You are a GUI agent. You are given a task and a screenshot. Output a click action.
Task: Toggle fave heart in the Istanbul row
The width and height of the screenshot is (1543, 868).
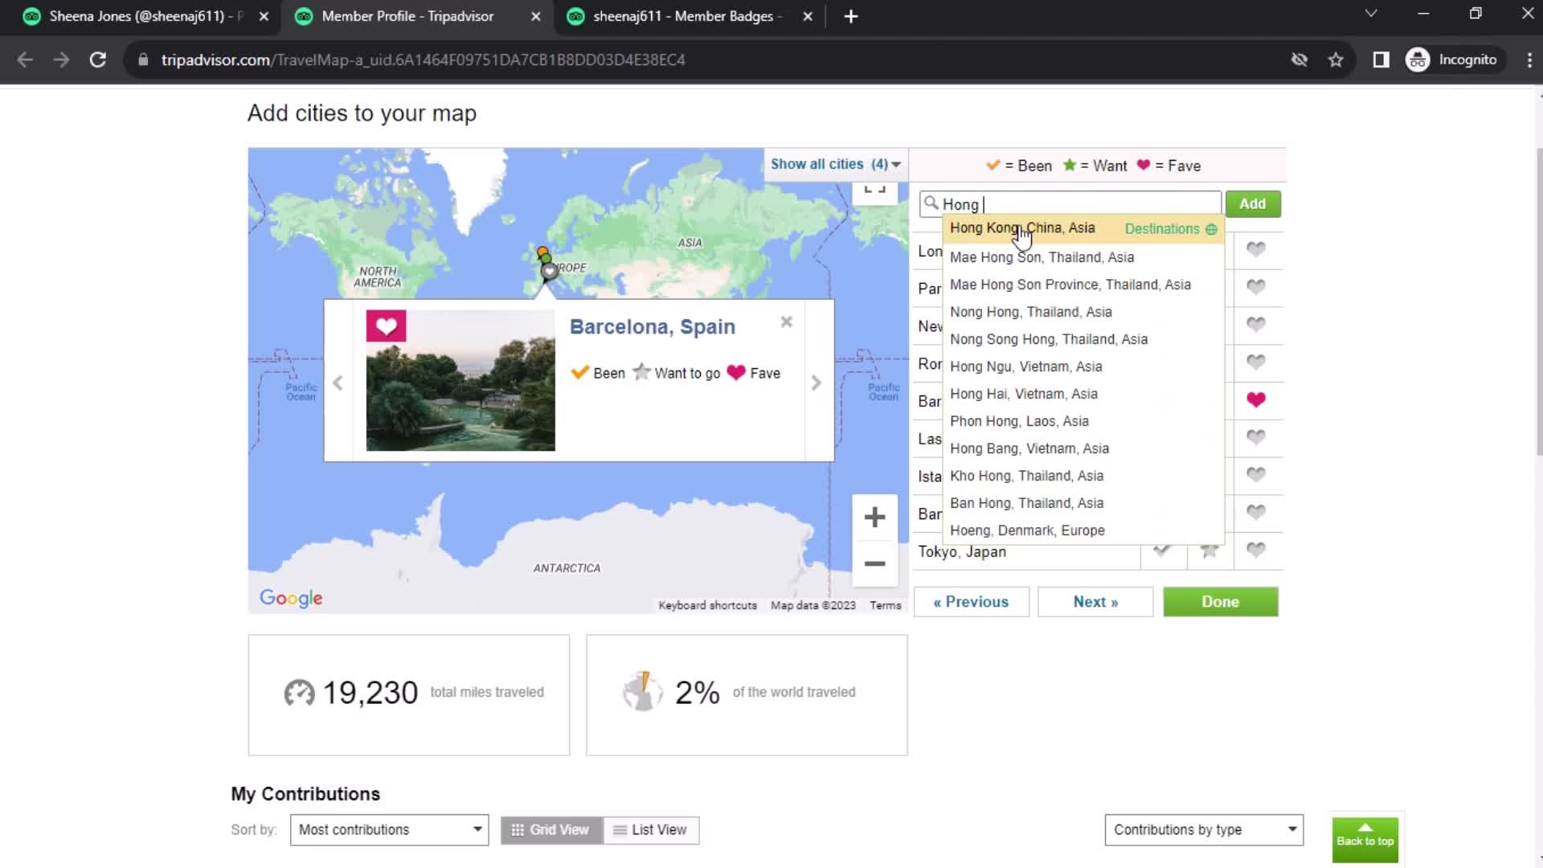coord(1256,474)
